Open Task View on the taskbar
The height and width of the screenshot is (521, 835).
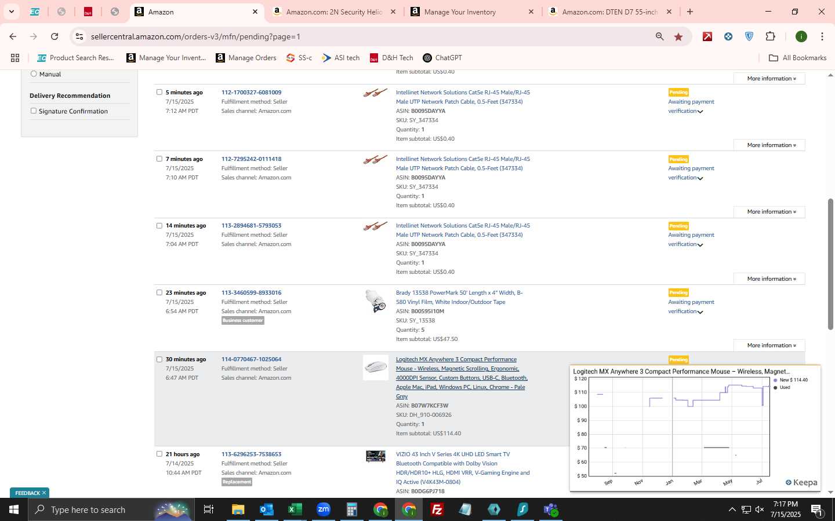click(x=209, y=509)
